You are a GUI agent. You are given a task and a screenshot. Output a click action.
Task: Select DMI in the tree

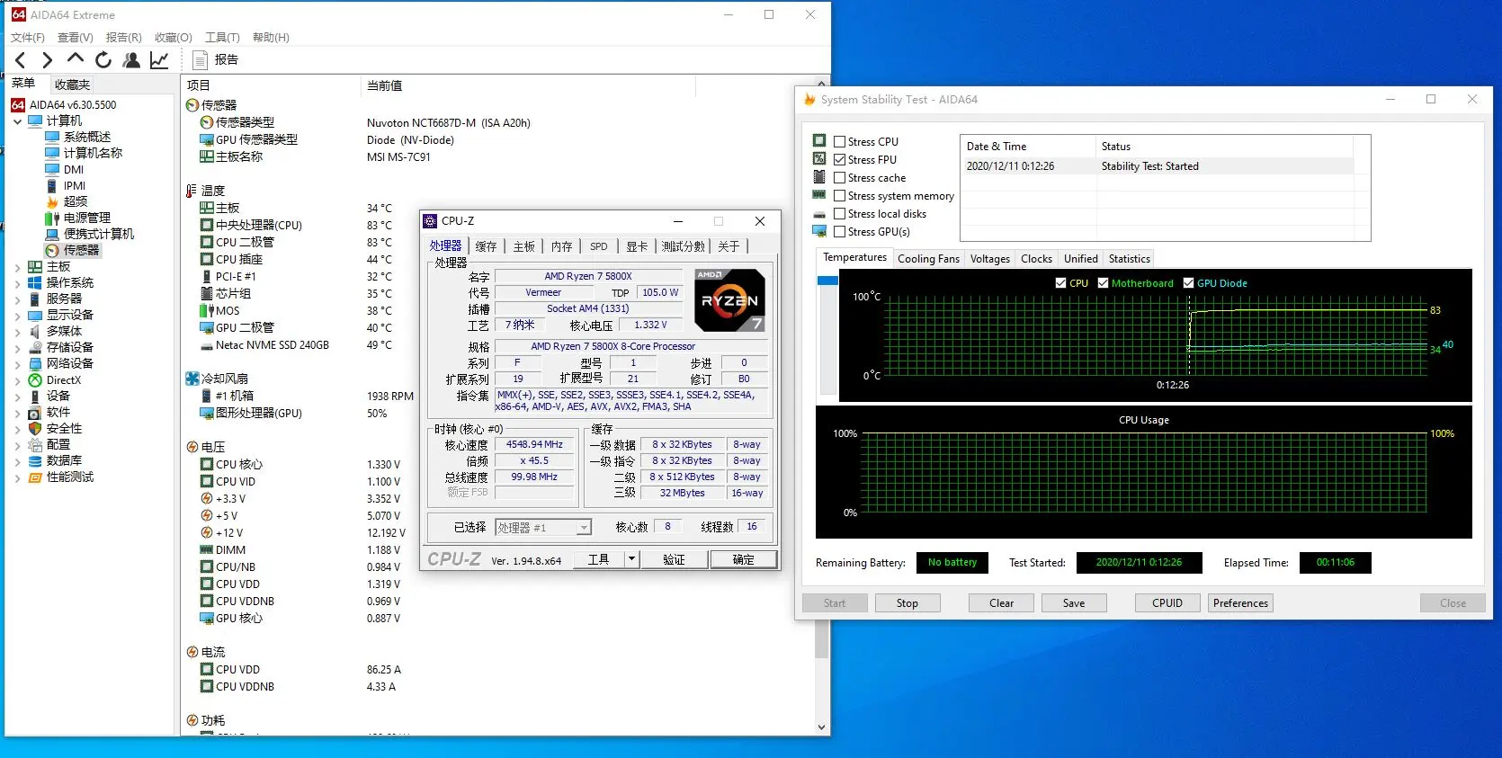coord(74,169)
